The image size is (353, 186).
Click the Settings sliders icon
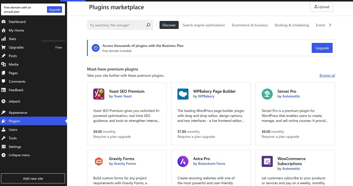pyautogui.click(x=4, y=147)
